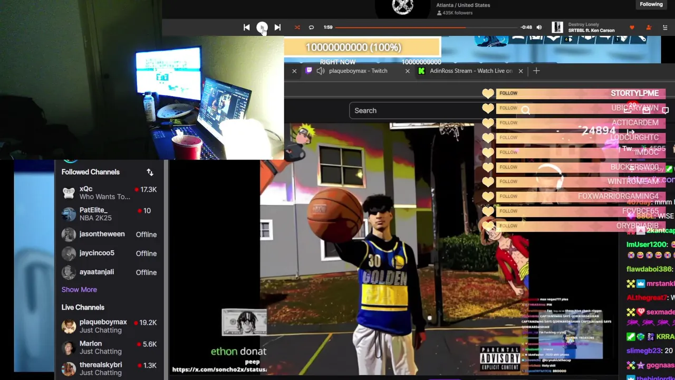Screen dimensions: 675x380
Task: Expand followed list with Show More
Action: (x=79, y=289)
